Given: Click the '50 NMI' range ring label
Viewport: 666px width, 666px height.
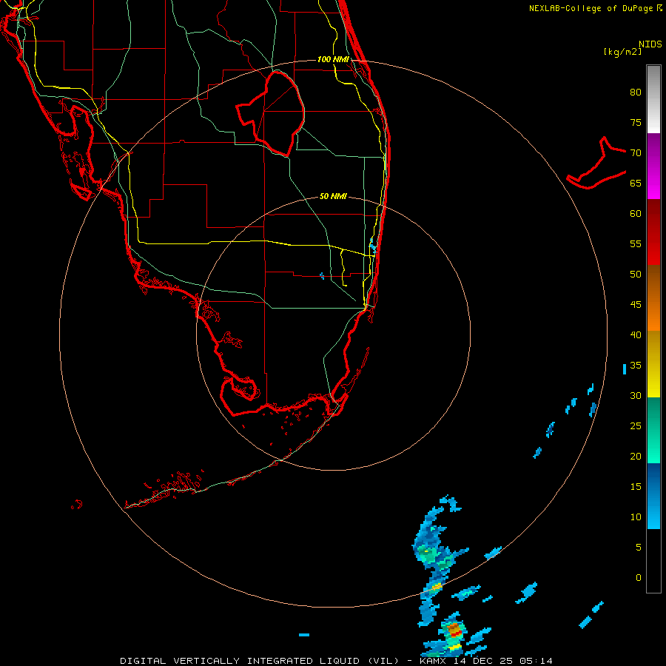Looking at the screenshot, I should pyautogui.click(x=333, y=196).
